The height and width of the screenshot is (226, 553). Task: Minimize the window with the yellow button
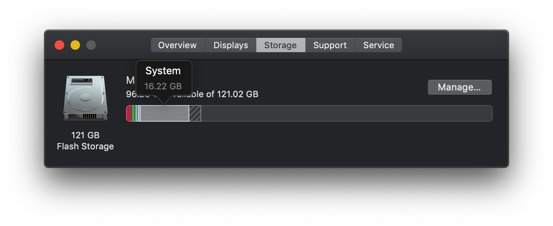(x=75, y=45)
